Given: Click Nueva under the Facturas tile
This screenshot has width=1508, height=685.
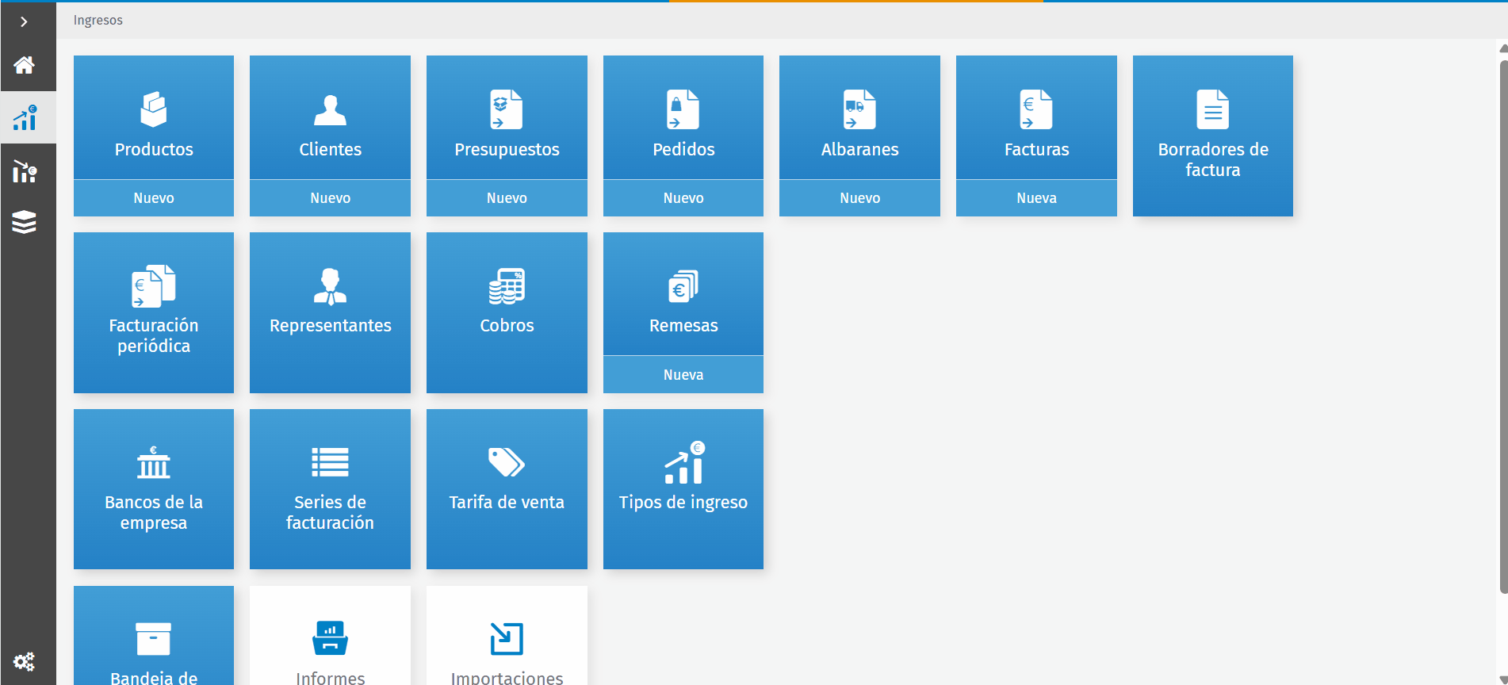Looking at the screenshot, I should (x=1036, y=198).
